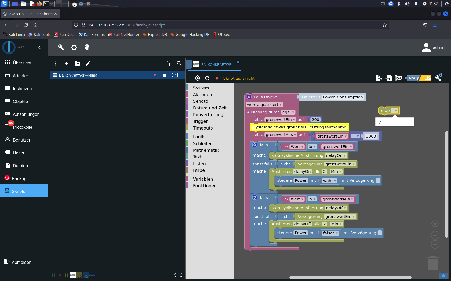
Task: Open the gear on the 'Falls Objekt' block
Action: click(x=249, y=97)
